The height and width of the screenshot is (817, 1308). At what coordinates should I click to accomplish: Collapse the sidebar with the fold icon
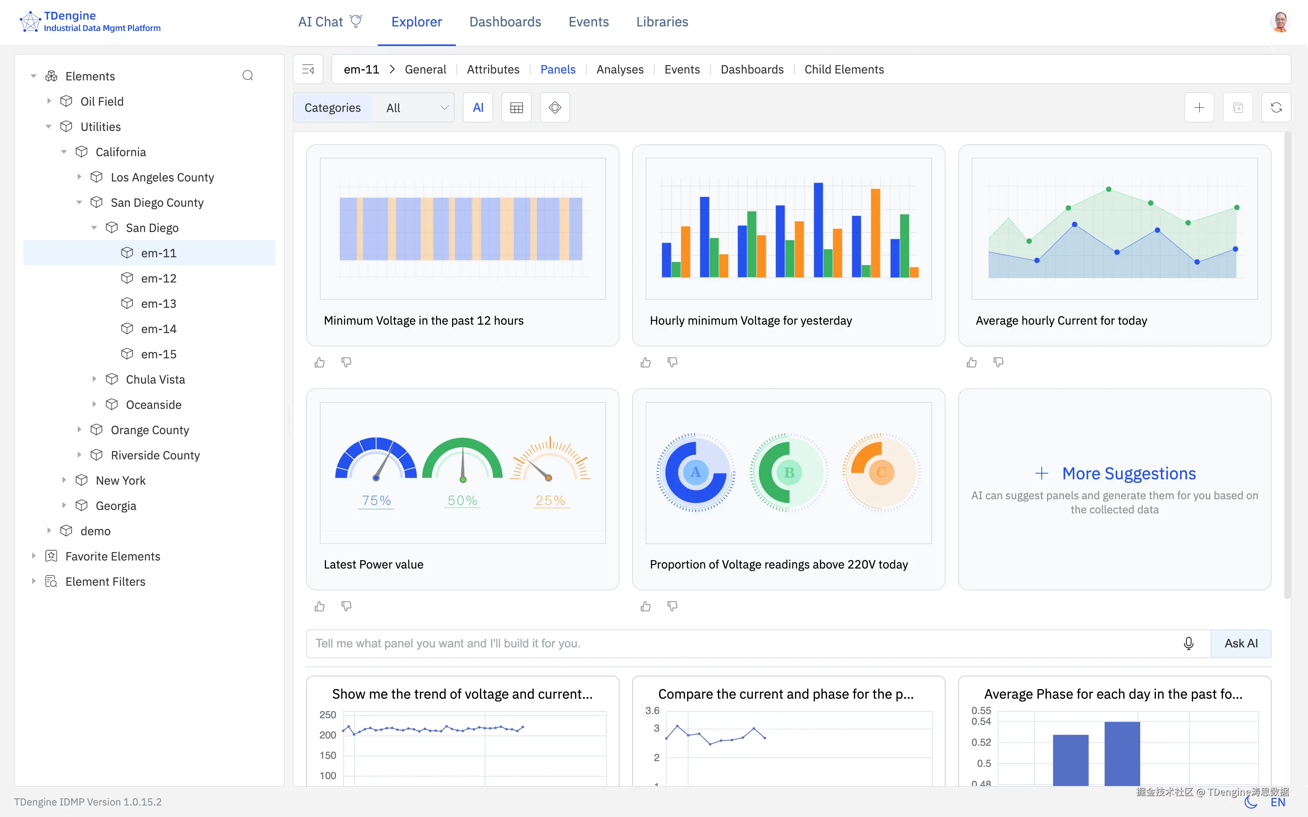[x=308, y=69]
